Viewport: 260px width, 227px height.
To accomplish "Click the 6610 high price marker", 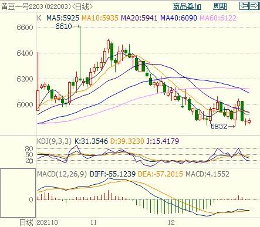I will point(63,26).
